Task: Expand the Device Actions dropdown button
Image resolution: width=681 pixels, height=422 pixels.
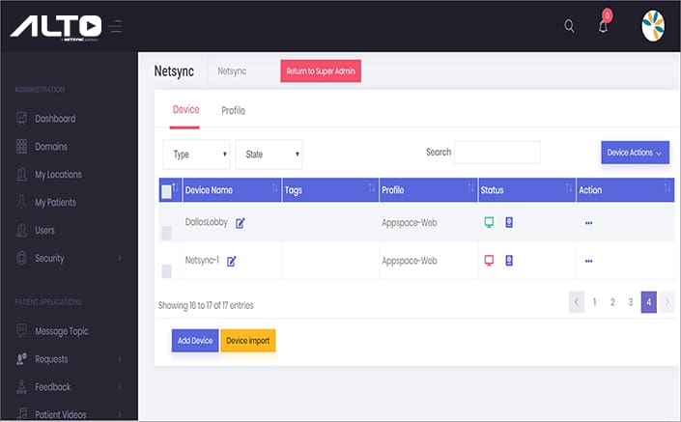Action: tap(635, 153)
